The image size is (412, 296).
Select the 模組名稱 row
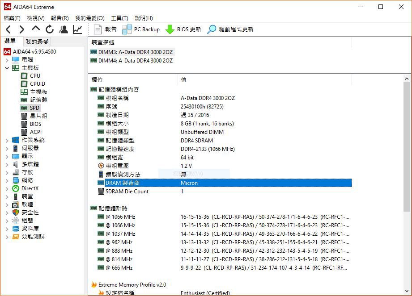pyautogui.click(x=225, y=98)
